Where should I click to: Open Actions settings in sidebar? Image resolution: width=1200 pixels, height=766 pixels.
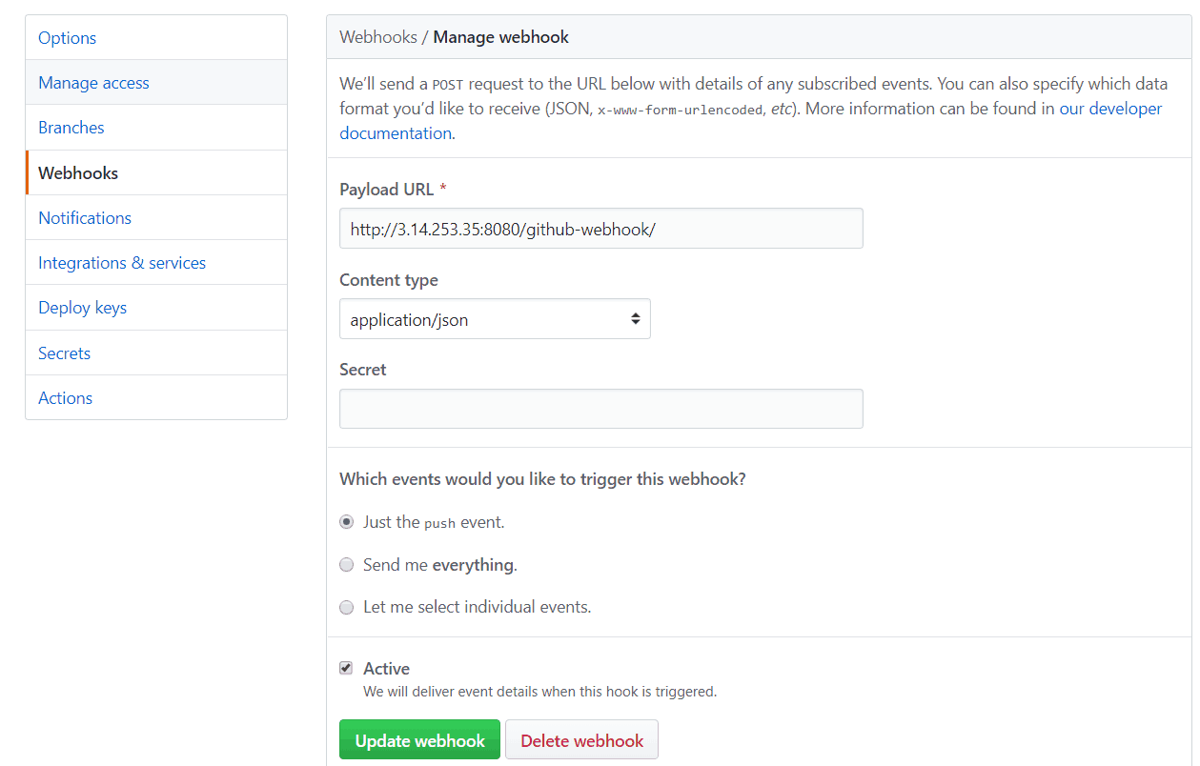tap(65, 398)
